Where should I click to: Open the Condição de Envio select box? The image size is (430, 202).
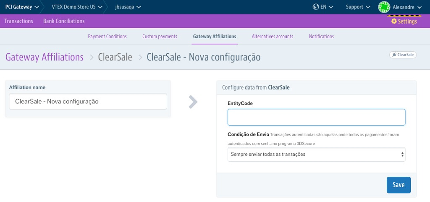click(317, 154)
